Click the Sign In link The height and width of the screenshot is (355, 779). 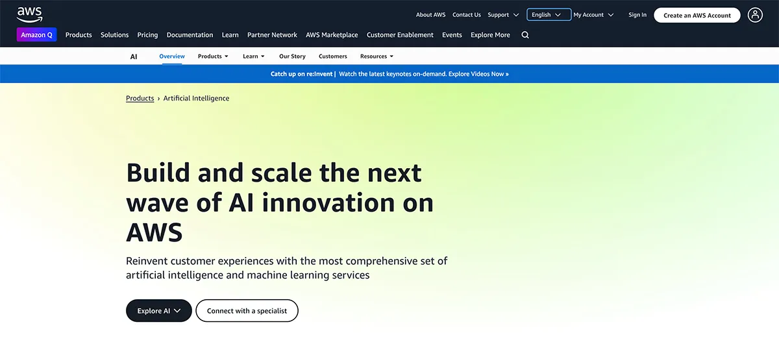click(637, 15)
